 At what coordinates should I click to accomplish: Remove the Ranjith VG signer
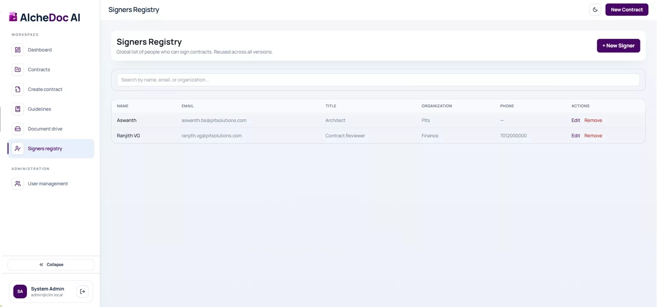point(593,136)
